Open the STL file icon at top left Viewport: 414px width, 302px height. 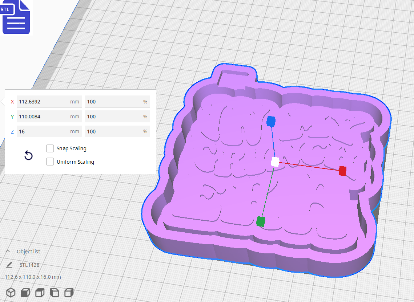16,17
